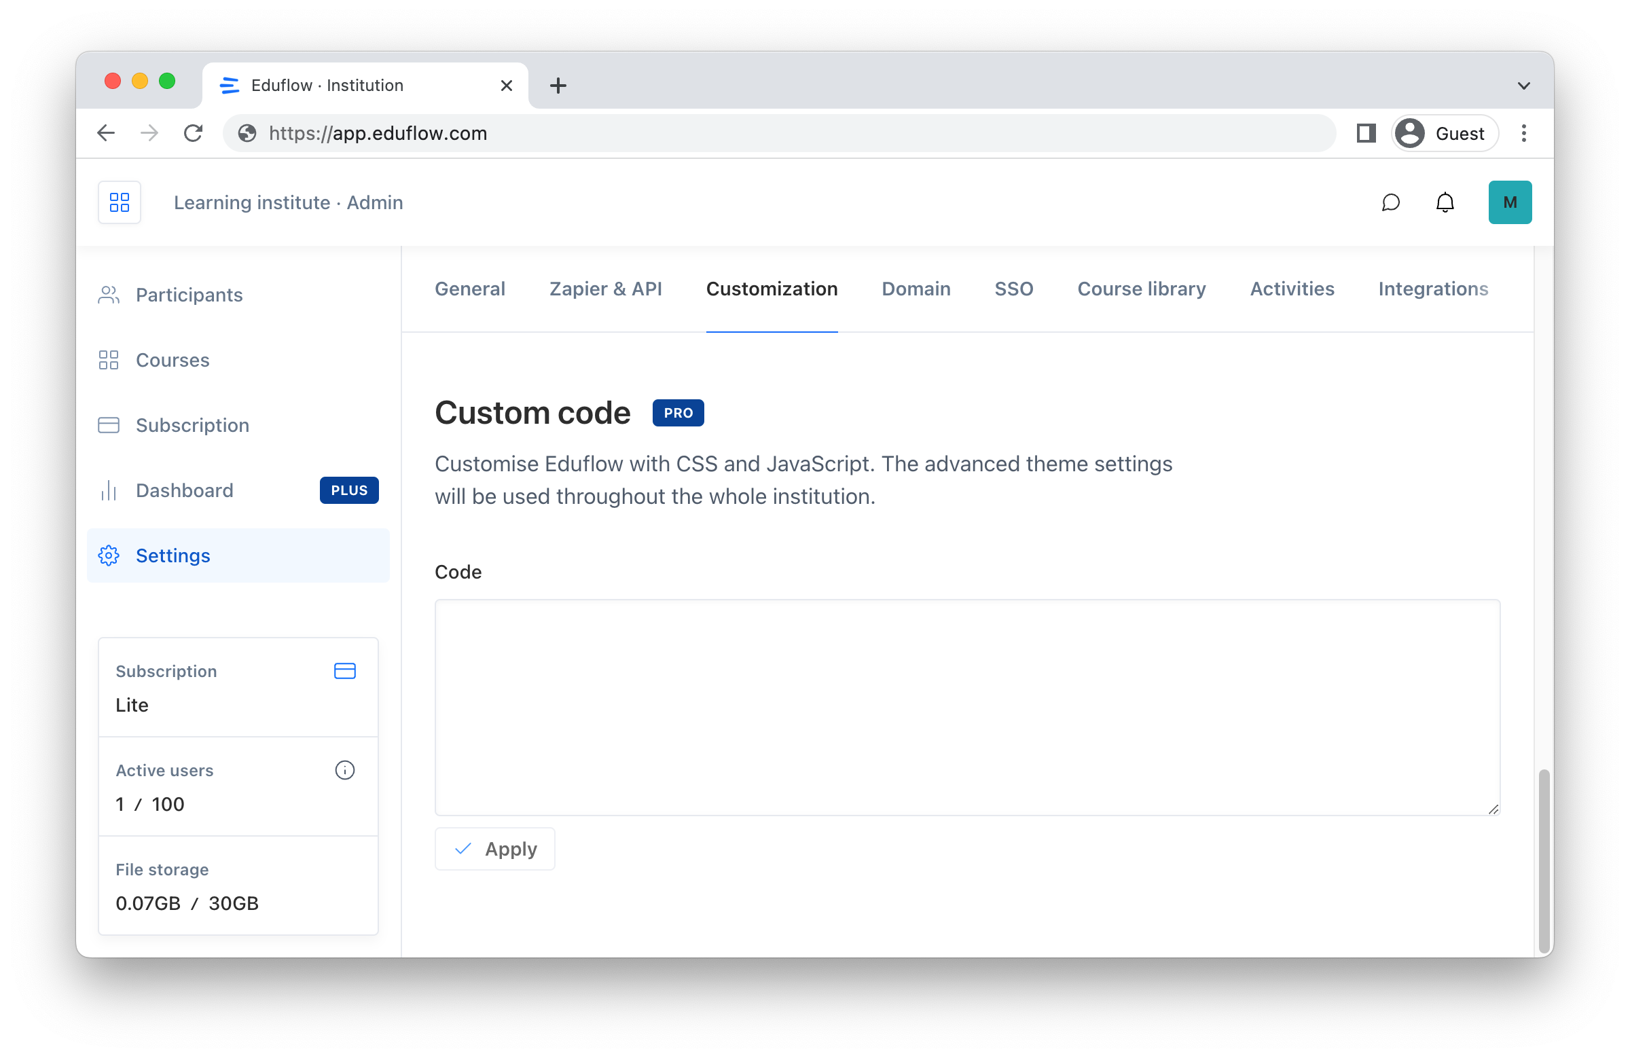This screenshot has height=1058, width=1630.
Task: Click the Custom code heading
Action: [533, 413]
